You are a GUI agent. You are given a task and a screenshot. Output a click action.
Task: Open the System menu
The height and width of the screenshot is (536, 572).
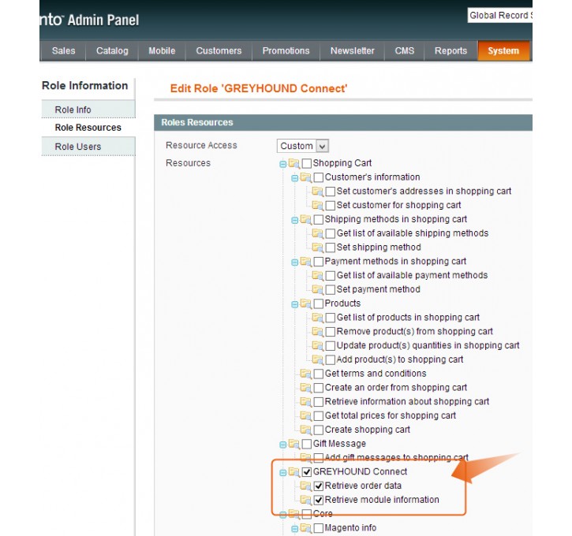pos(503,51)
